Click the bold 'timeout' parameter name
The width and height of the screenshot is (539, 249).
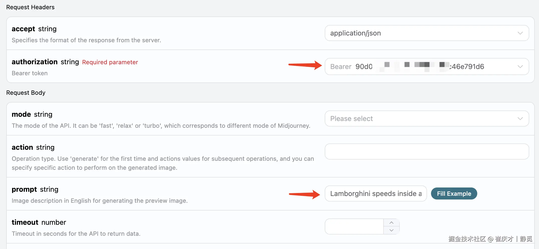(x=25, y=222)
